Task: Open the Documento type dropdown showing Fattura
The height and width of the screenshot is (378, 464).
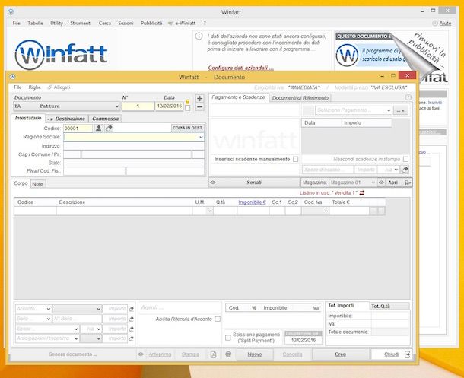Action: pyautogui.click(x=67, y=106)
